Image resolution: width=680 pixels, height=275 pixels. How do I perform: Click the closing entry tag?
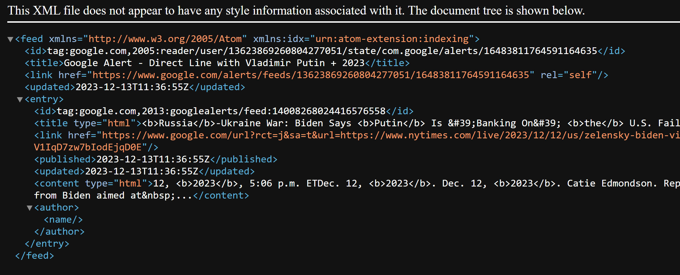[x=47, y=244]
